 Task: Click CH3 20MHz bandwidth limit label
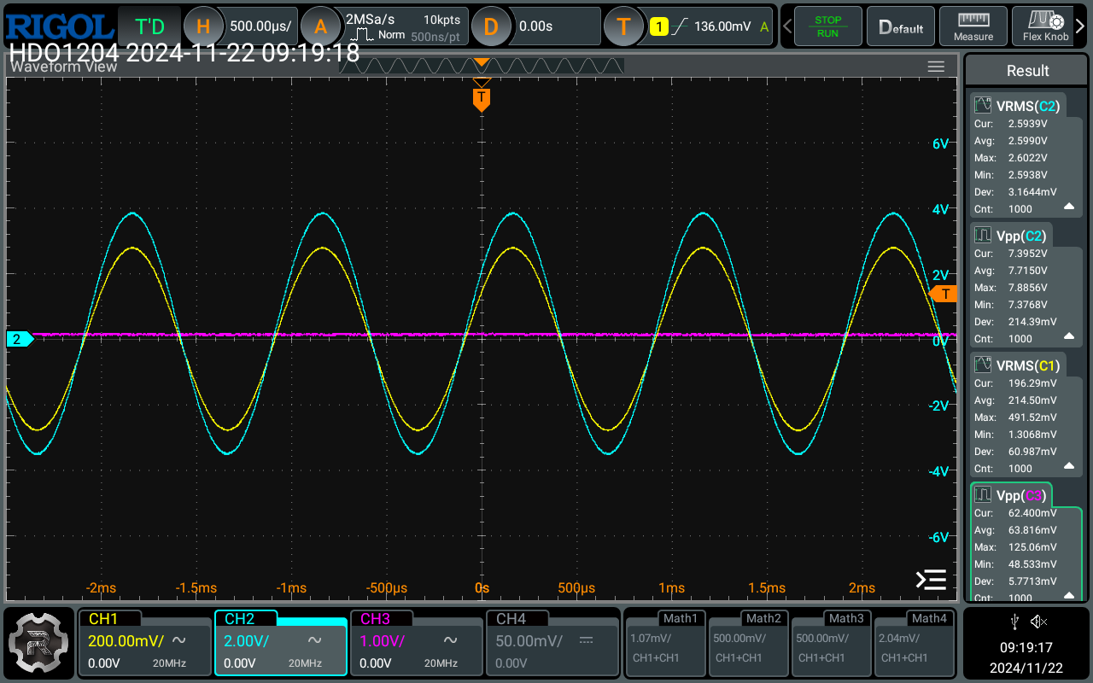click(441, 663)
